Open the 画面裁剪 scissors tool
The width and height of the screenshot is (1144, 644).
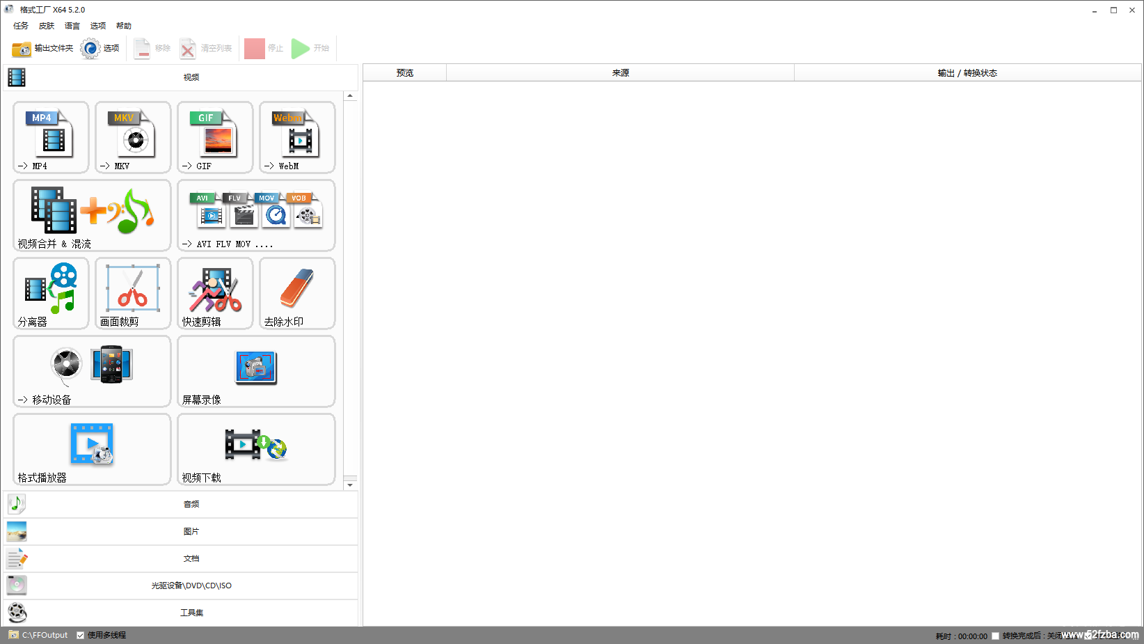click(133, 293)
